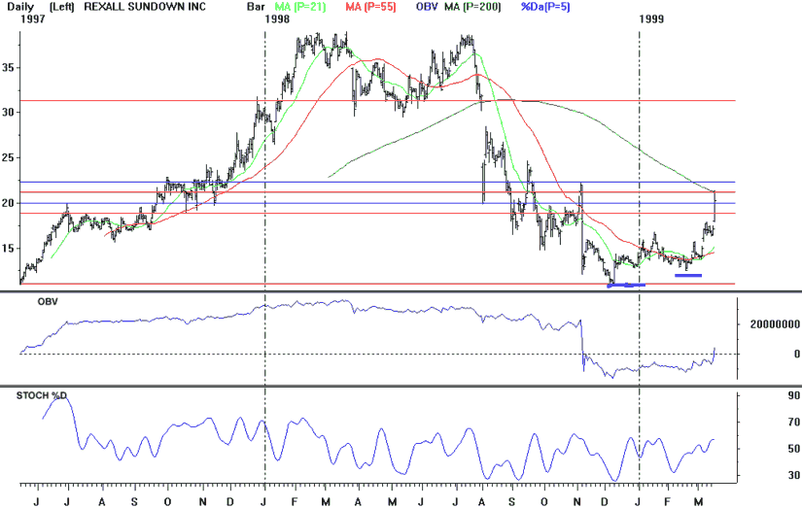Click the price axis value 35
This screenshot has width=802, height=508.
coord(9,67)
